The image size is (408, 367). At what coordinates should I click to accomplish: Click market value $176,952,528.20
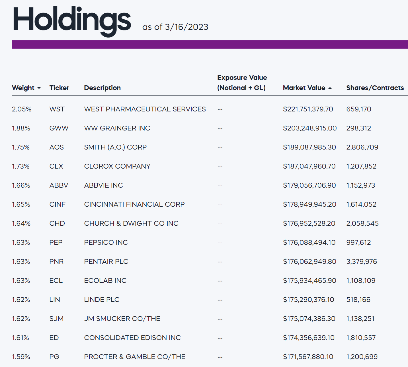(309, 223)
